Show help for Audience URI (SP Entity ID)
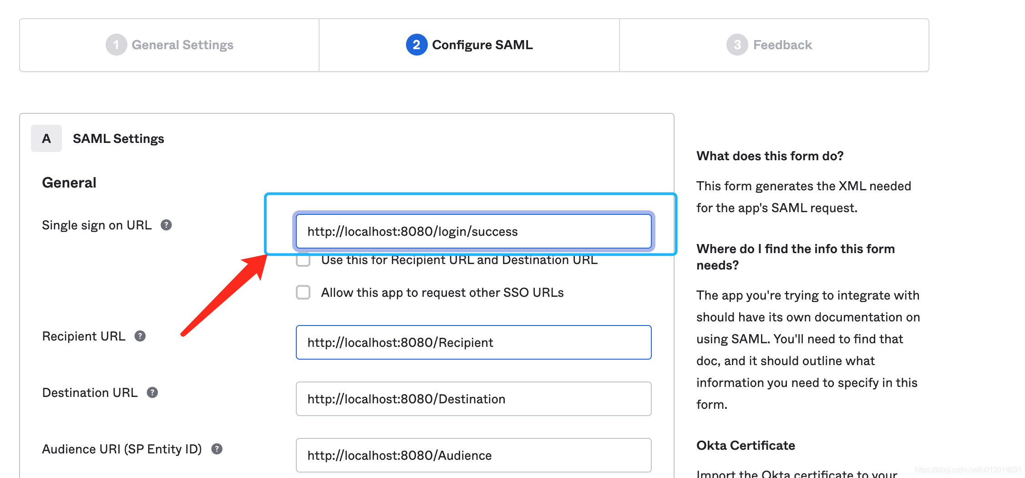Viewport: 1025px width, 478px height. [217, 449]
